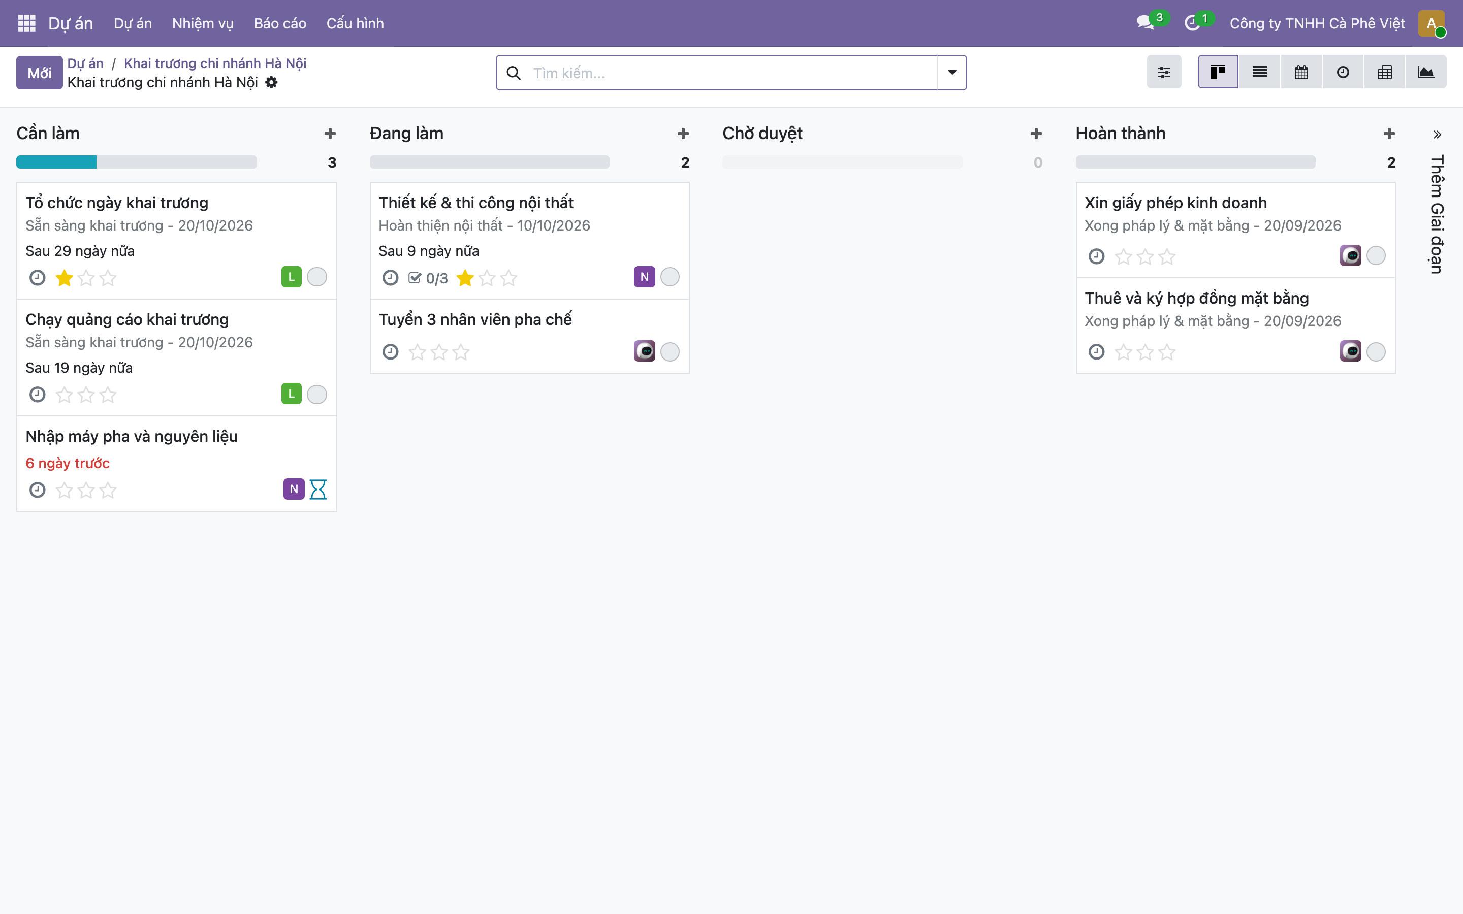Image resolution: width=1463 pixels, height=914 pixels.
Task: Open activity clock on Xin giấy phép kinh doanh
Action: [1097, 256]
